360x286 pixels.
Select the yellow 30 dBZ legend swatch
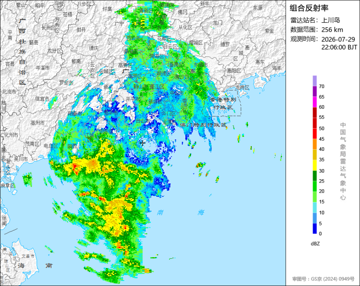[x=314, y=165]
